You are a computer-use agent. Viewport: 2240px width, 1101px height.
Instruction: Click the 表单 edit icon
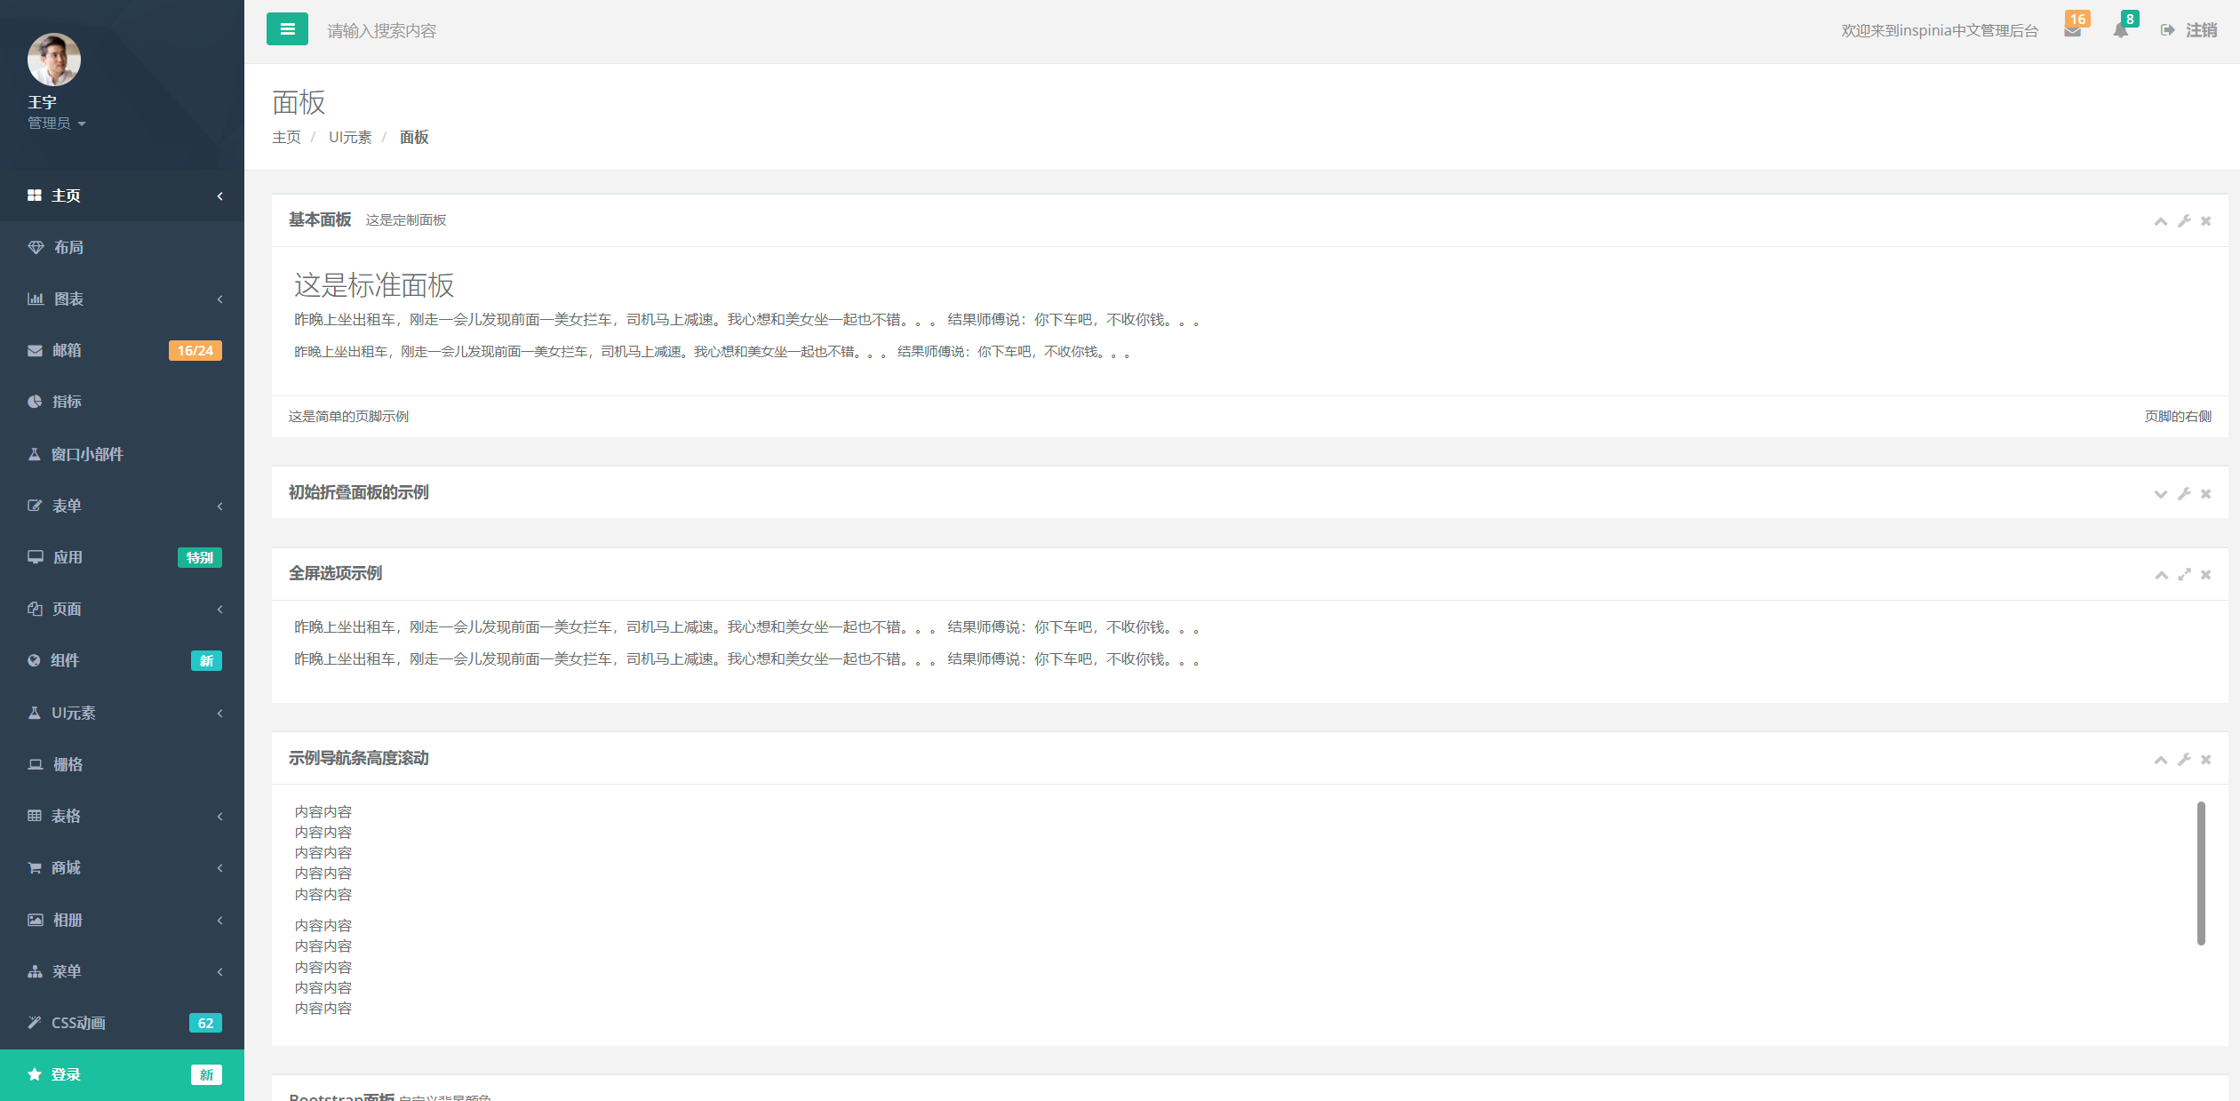35,506
